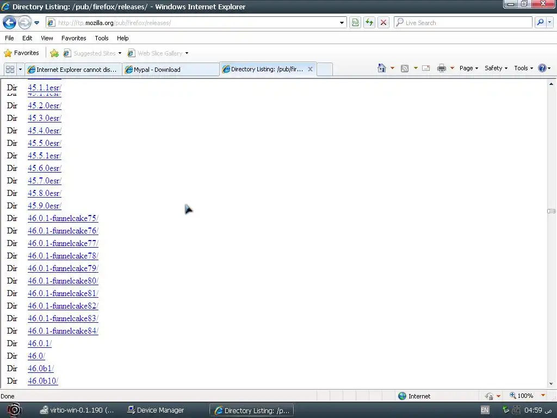
Task: Expand the address bar history dropdown
Action: pos(342,23)
